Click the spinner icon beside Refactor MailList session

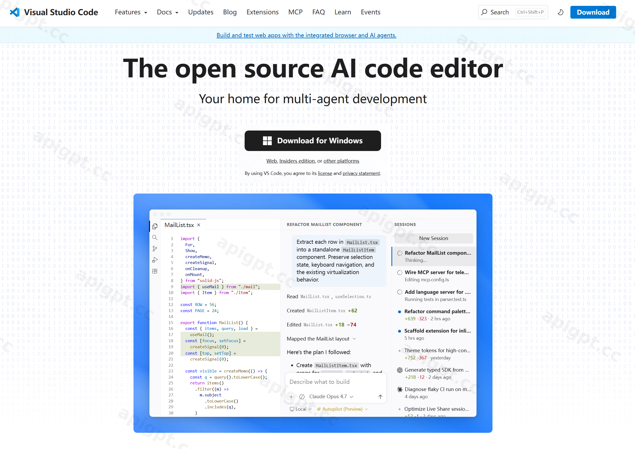point(400,253)
